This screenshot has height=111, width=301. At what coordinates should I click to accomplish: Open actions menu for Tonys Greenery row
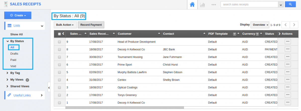point(288,95)
